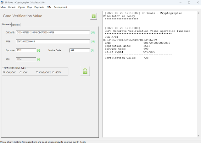Open the Development menu
The image size is (201, 143).
click(60, 7)
